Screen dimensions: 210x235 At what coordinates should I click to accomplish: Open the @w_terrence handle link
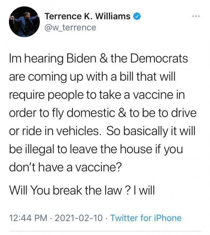[71, 28]
